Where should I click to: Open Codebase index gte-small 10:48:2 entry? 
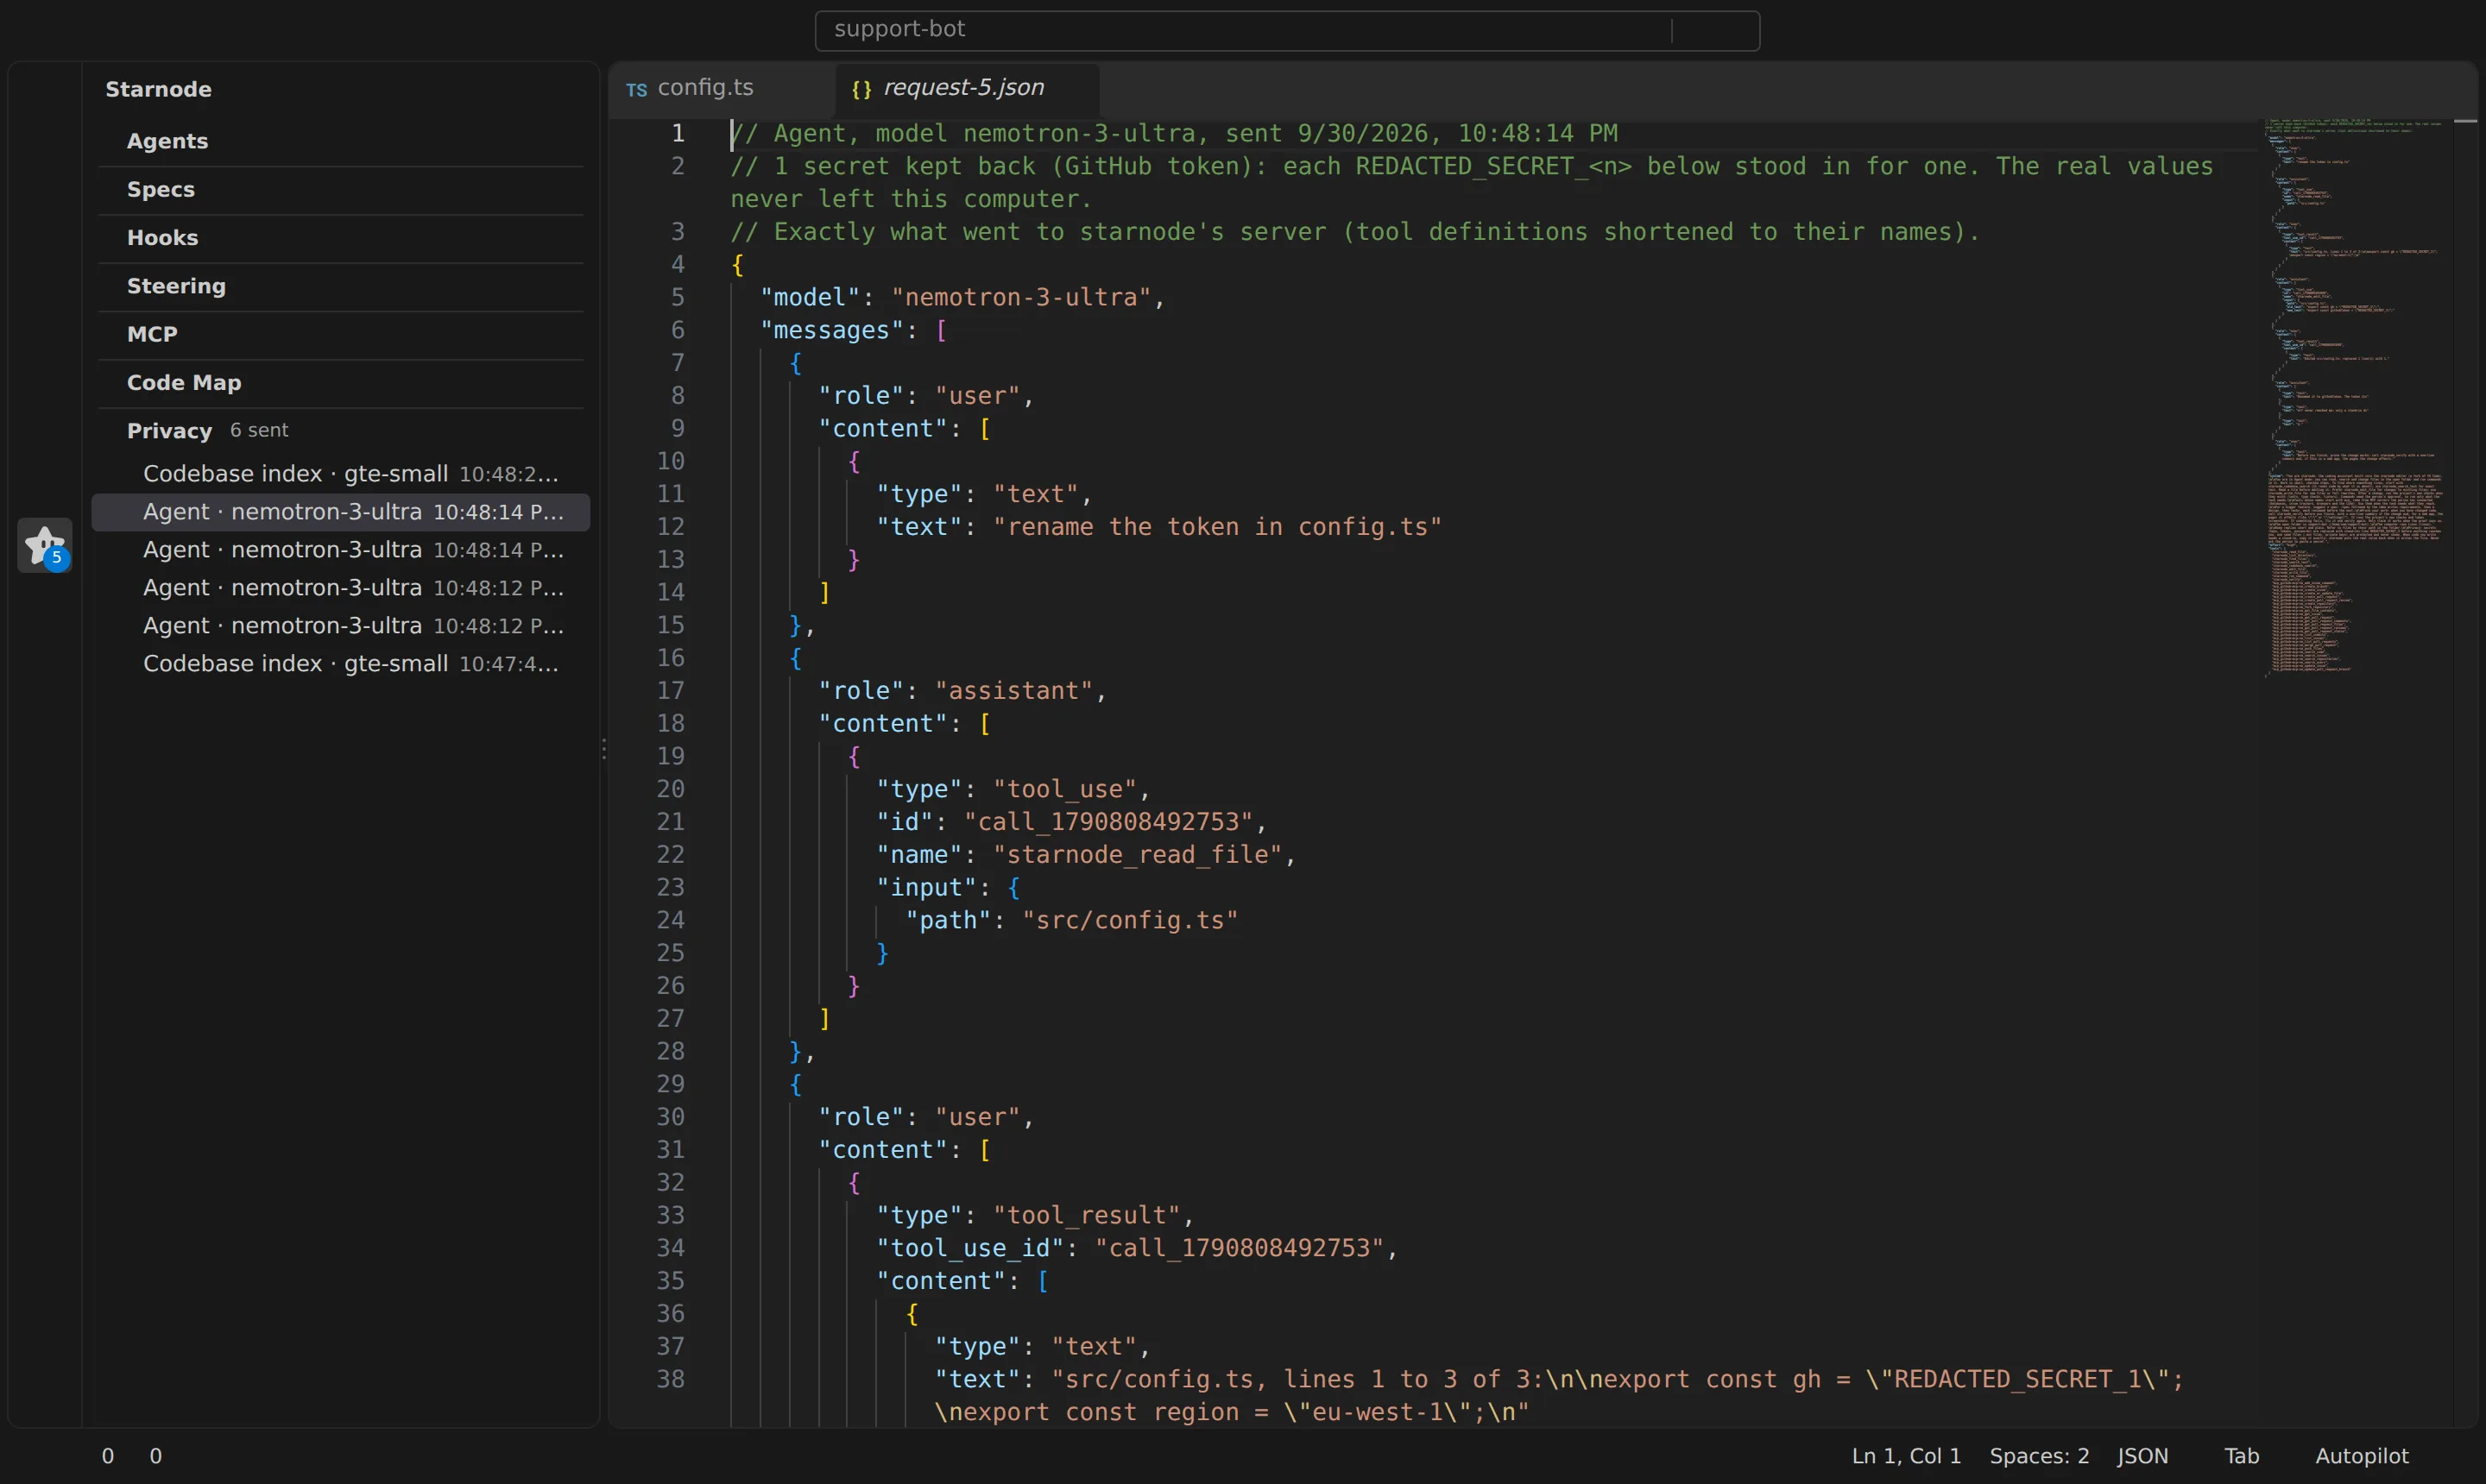(x=340, y=474)
